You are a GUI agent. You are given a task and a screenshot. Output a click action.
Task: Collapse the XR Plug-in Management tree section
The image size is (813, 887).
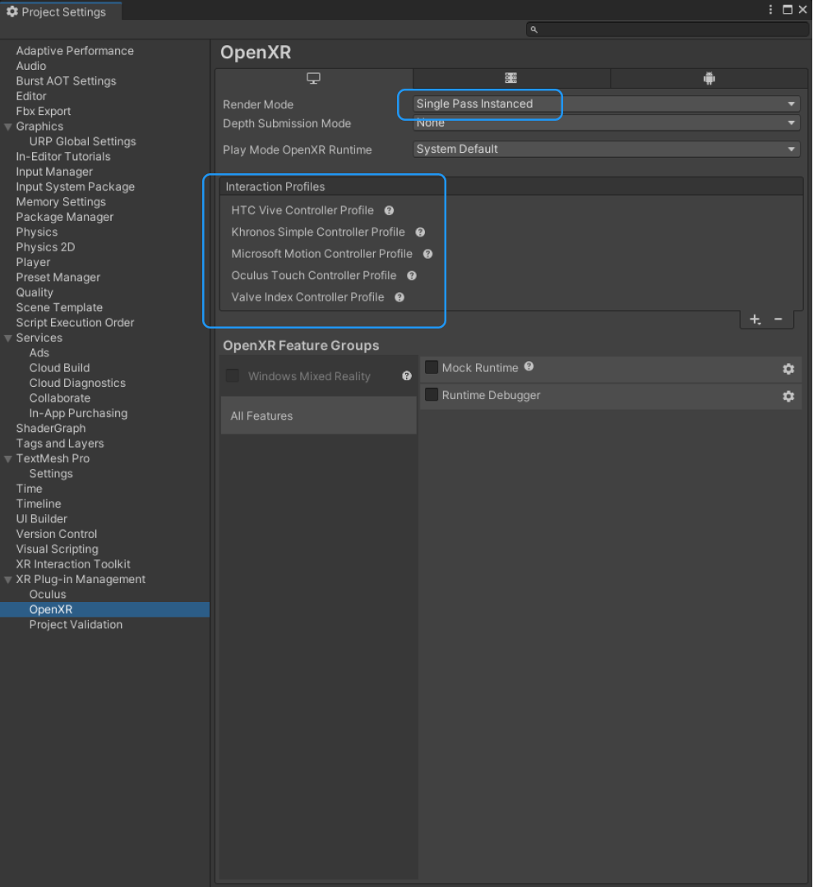[7, 579]
